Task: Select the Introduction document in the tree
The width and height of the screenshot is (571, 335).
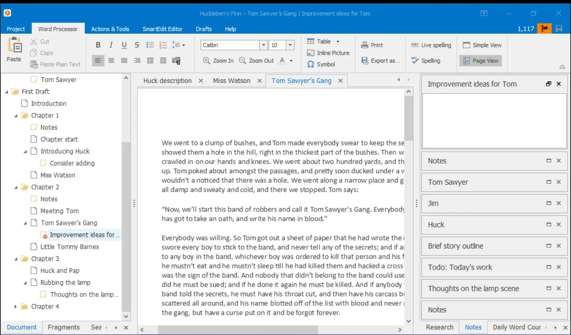Action: [49, 103]
